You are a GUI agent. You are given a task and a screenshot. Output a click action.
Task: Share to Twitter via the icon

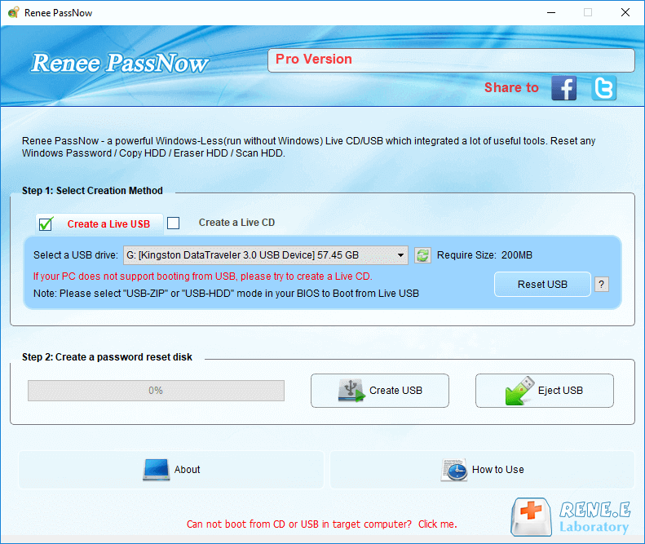coord(604,87)
